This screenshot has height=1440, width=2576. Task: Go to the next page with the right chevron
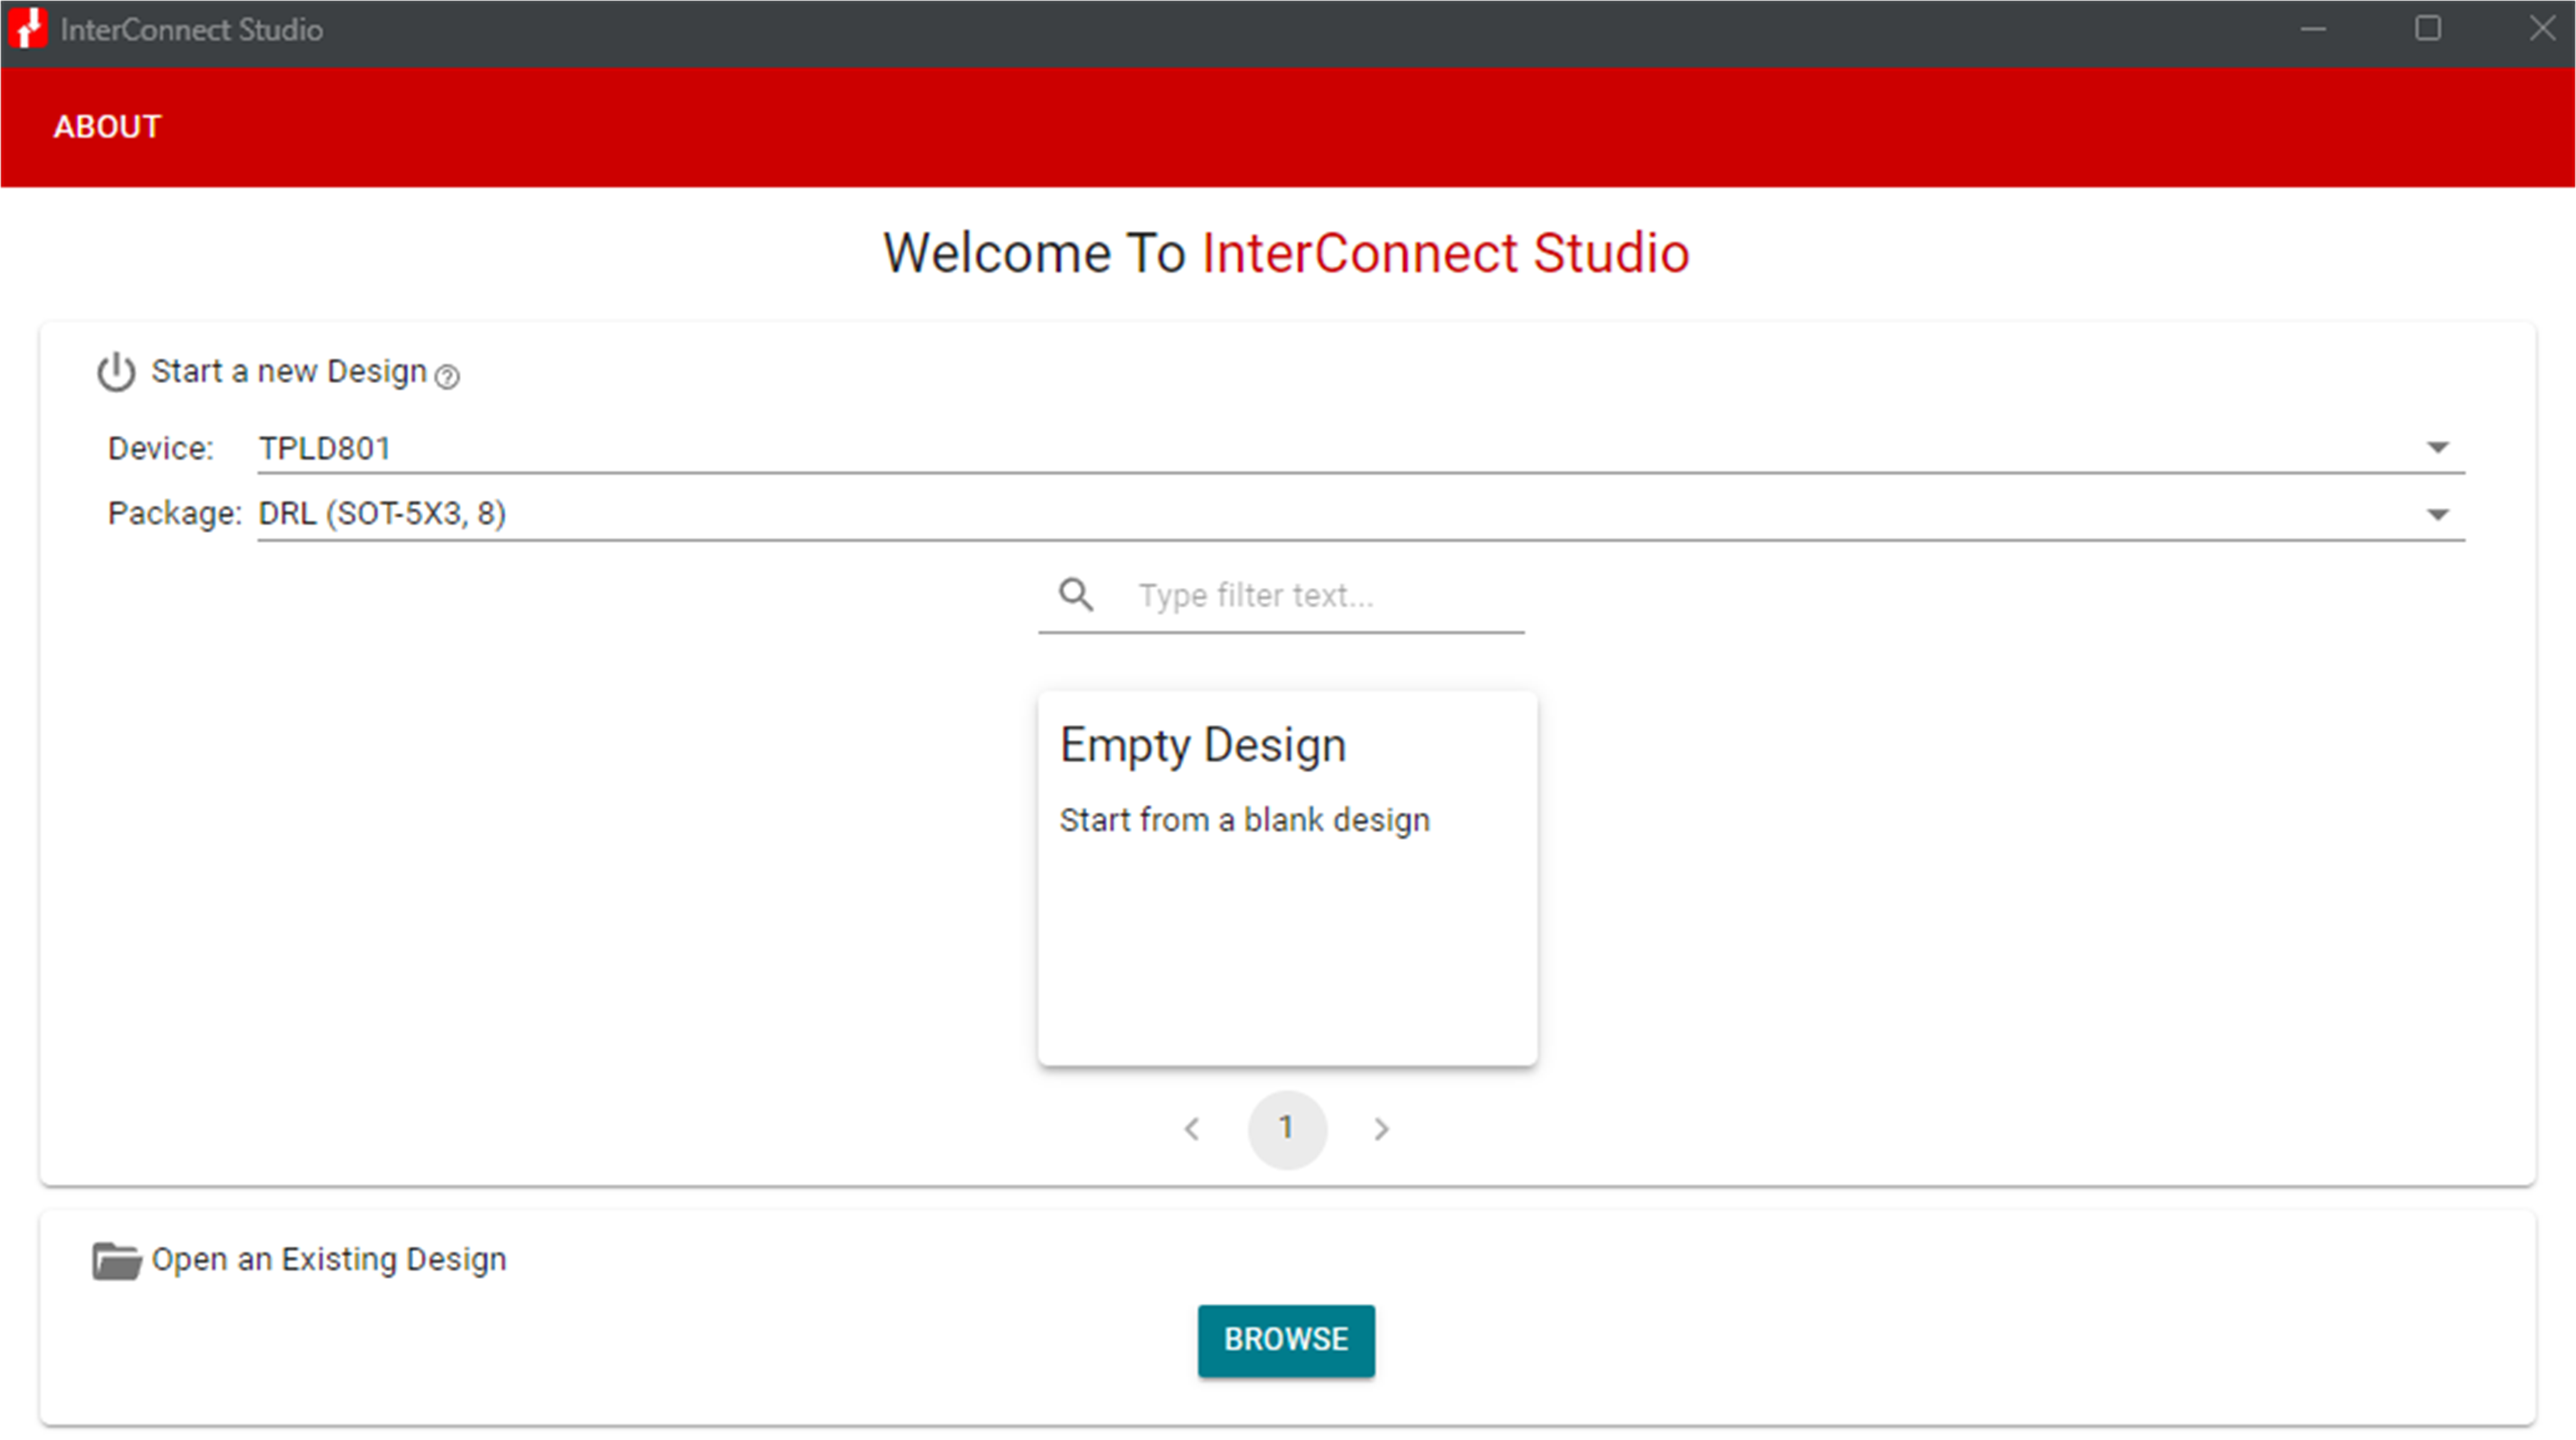tap(1381, 1129)
